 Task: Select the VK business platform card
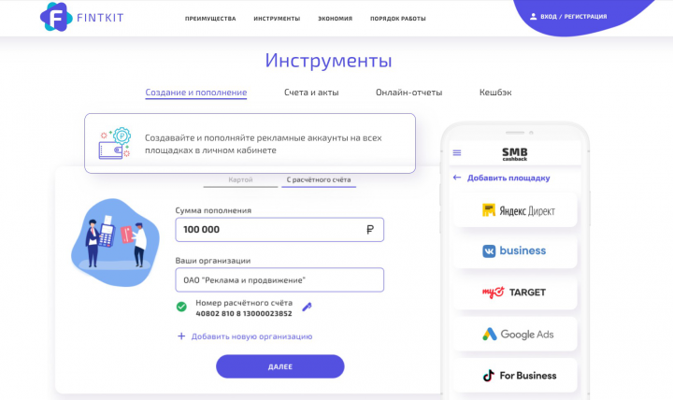(515, 251)
